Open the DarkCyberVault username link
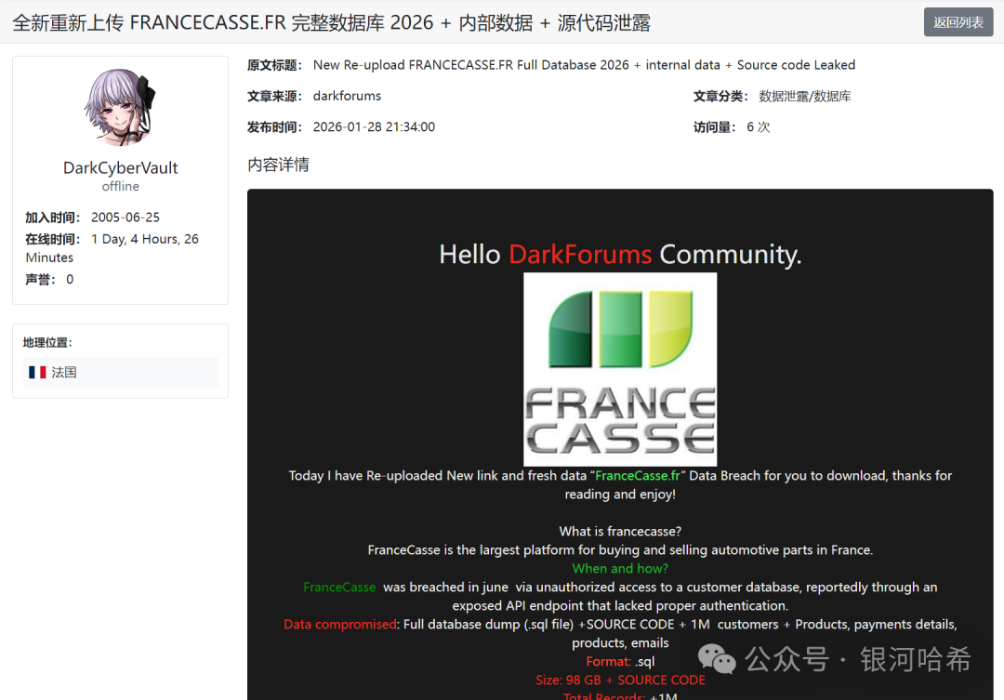This screenshot has height=700, width=1004. click(120, 167)
